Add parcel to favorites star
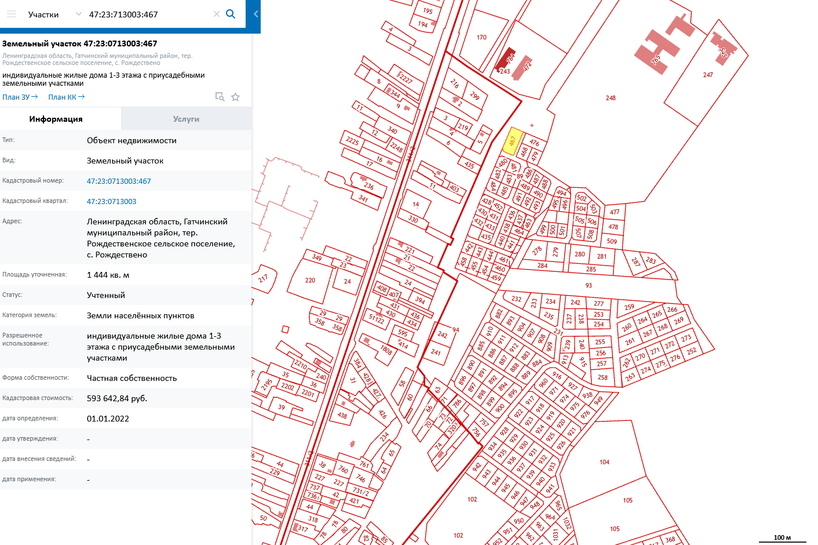 [235, 97]
